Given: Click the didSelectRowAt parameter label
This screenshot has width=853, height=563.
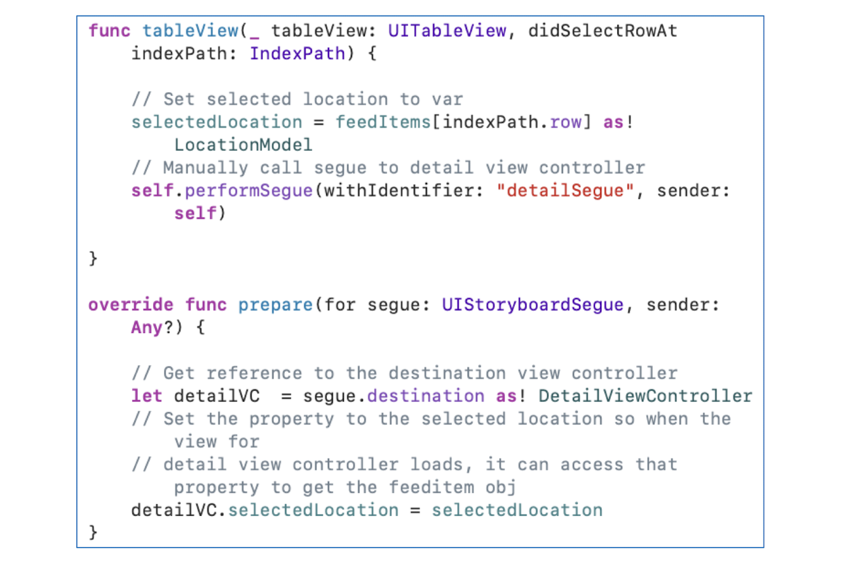Looking at the screenshot, I should click(x=602, y=31).
